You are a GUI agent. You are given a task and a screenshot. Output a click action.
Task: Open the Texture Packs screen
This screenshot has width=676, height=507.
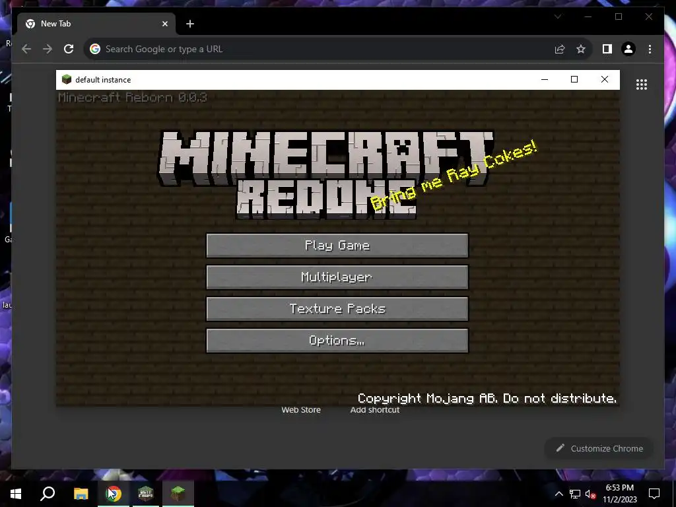coord(337,309)
